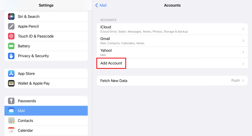This screenshot has height=136, width=252.
Task: Open the Battery settings icon
Action: pos(11,46)
